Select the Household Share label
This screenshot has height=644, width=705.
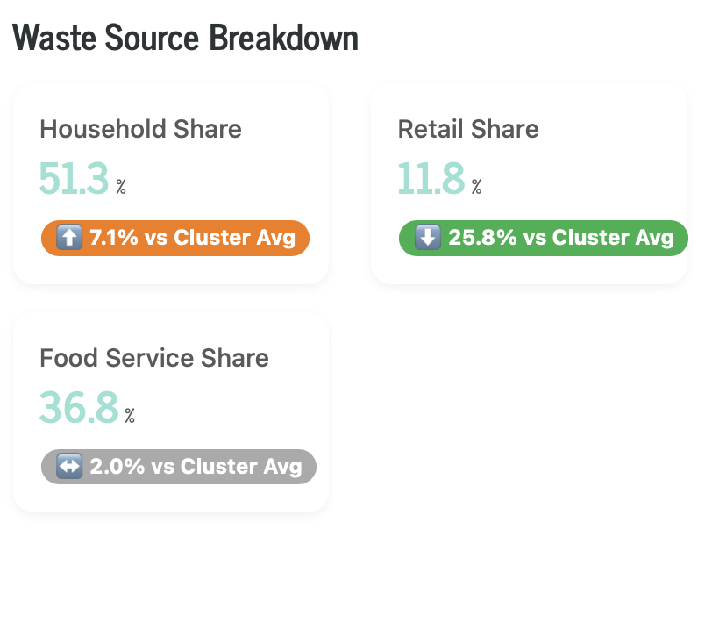point(140,129)
